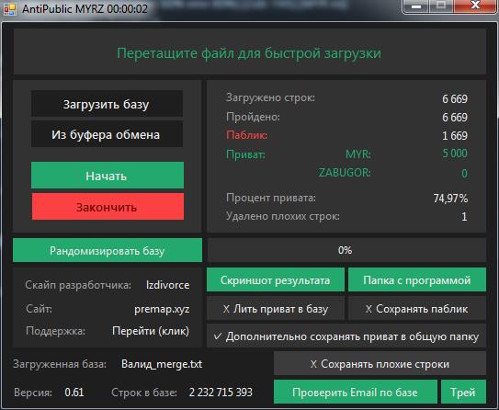Take a Скриншот результата
This screenshot has height=410, width=499.
(276, 279)
